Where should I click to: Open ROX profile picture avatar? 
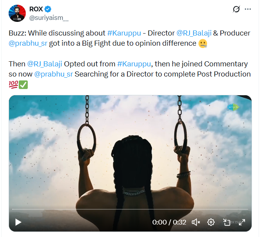(x=18, y=14)
